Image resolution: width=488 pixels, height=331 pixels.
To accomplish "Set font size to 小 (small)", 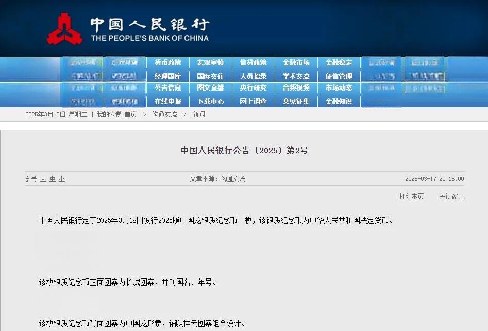I will tap(62, 179).
